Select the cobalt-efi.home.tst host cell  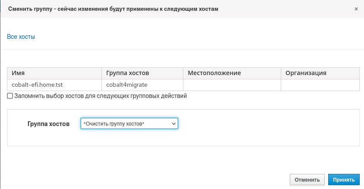[x=38, y=85]
